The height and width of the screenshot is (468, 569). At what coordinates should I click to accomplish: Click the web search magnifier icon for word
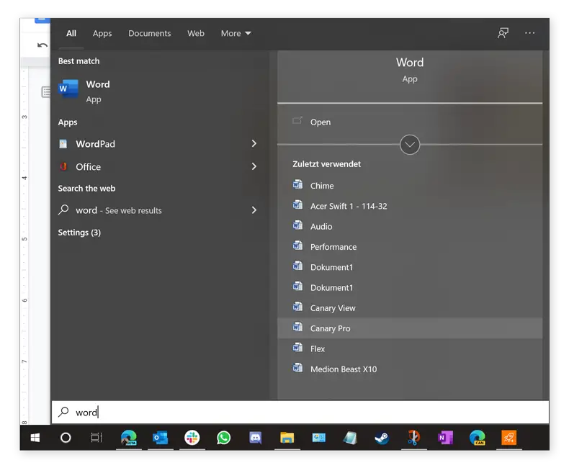(63, 210)
